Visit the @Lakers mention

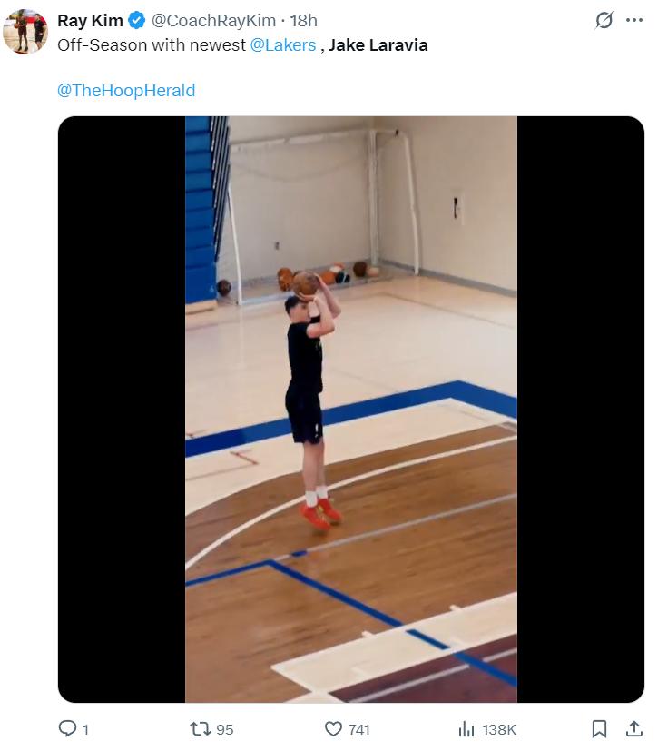point(282,44)
